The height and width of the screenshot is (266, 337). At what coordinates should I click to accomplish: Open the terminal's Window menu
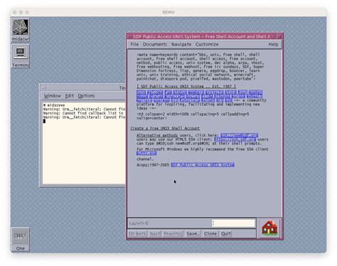[52, 96]
